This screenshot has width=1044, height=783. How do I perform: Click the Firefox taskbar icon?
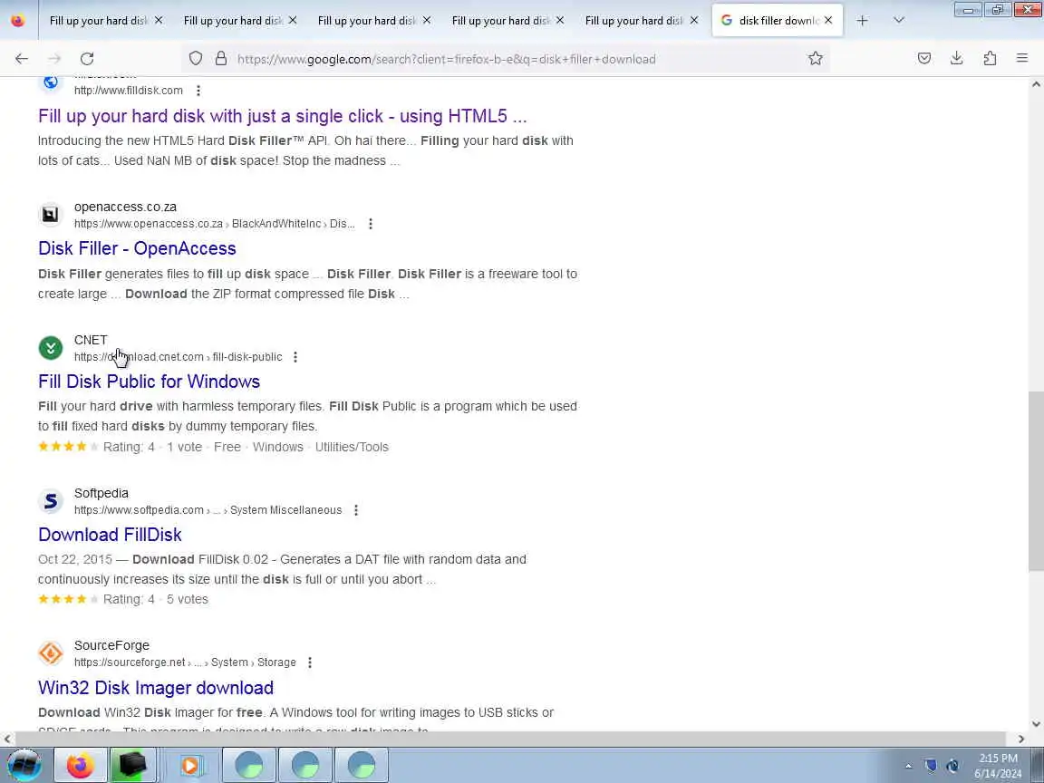(x=81, y=765)
